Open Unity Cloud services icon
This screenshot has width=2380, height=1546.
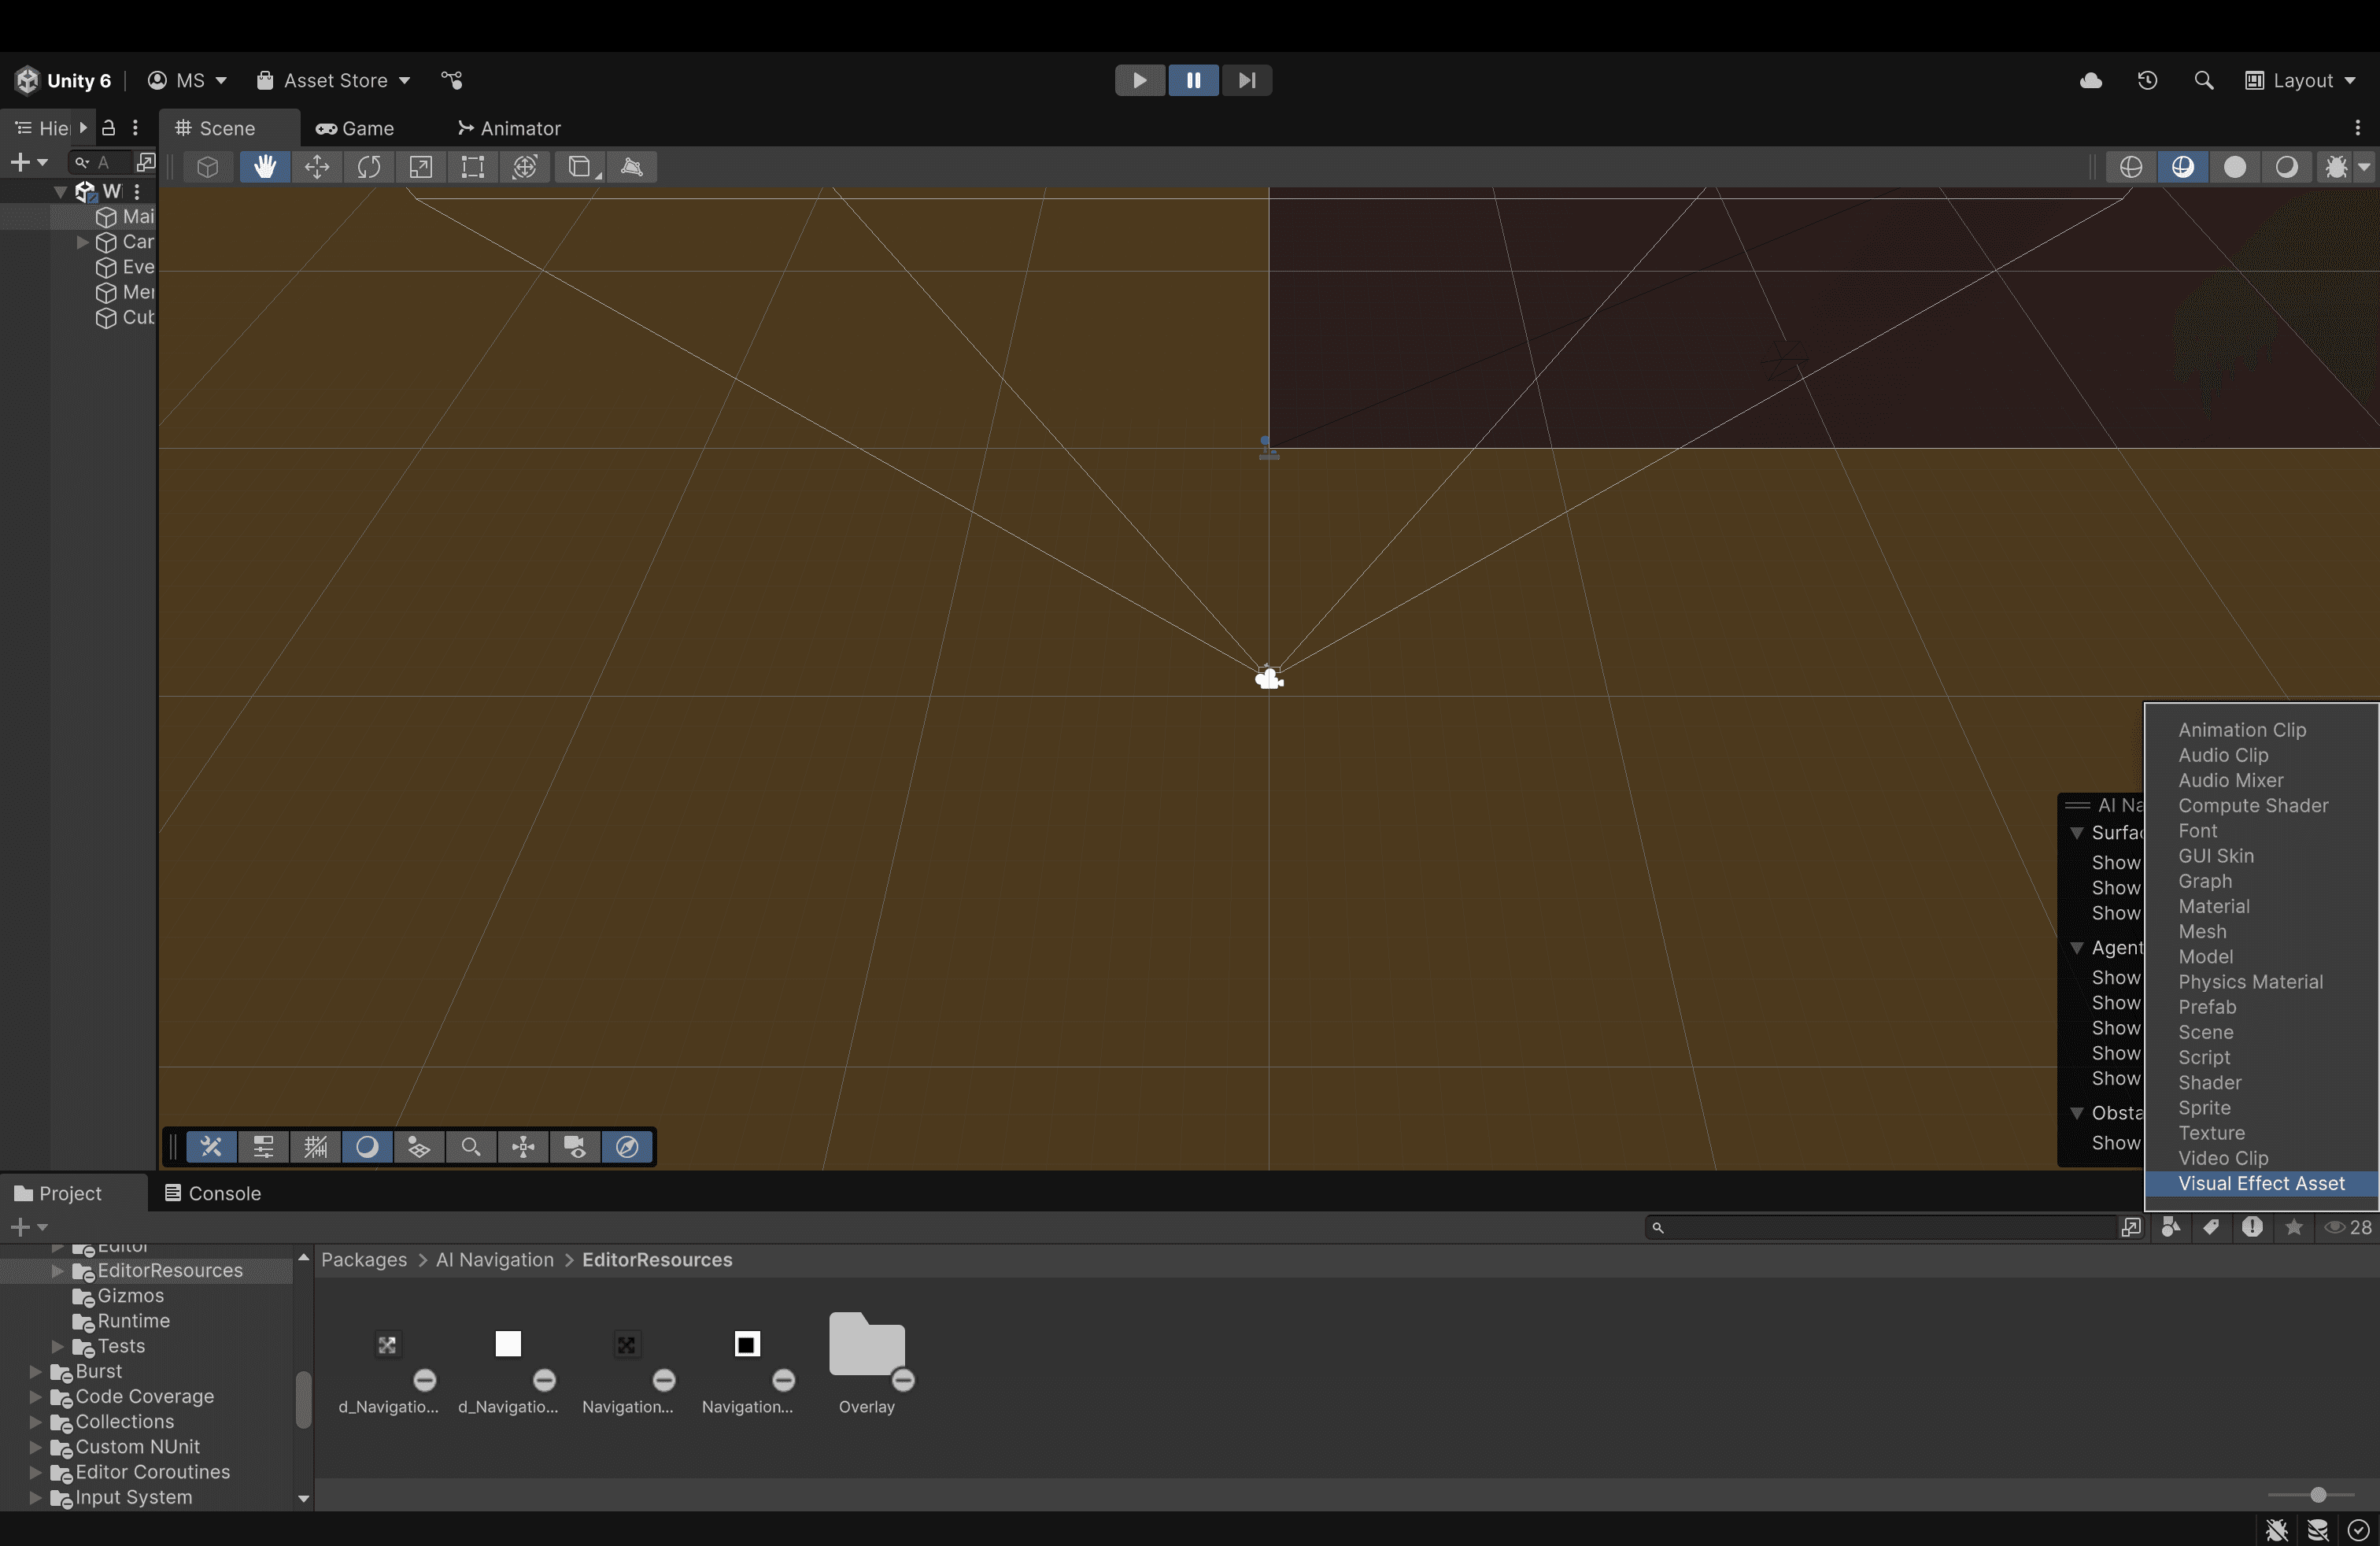[2091, 81]
